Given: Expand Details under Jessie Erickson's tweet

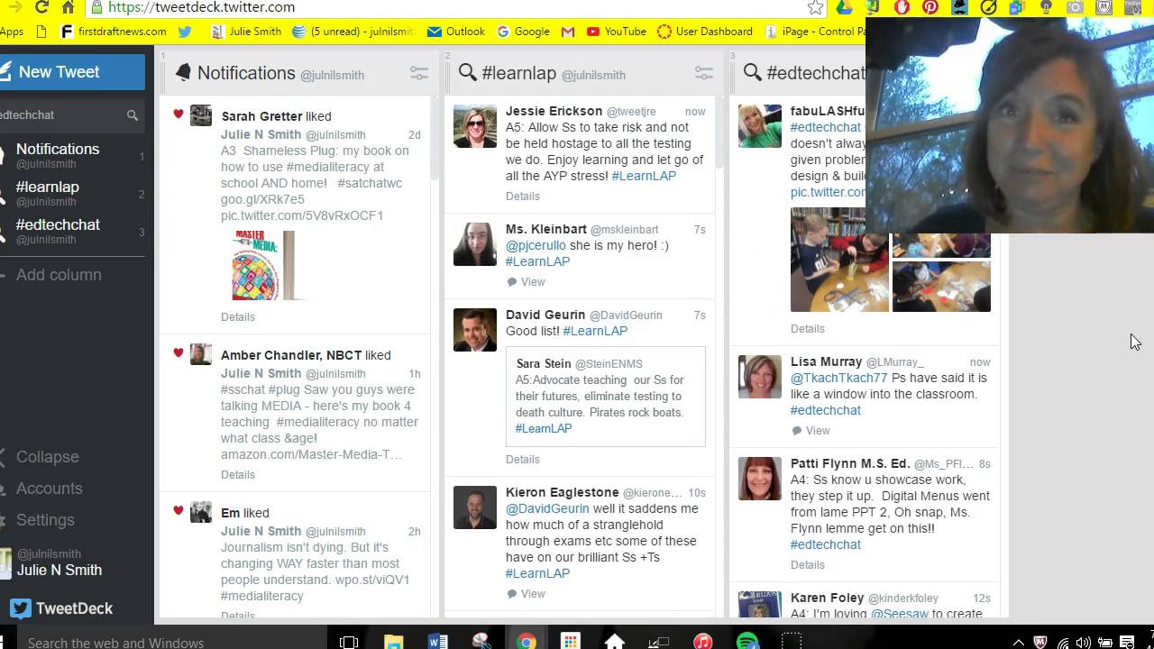Looking at the screenshot, I should pos(523,197).
